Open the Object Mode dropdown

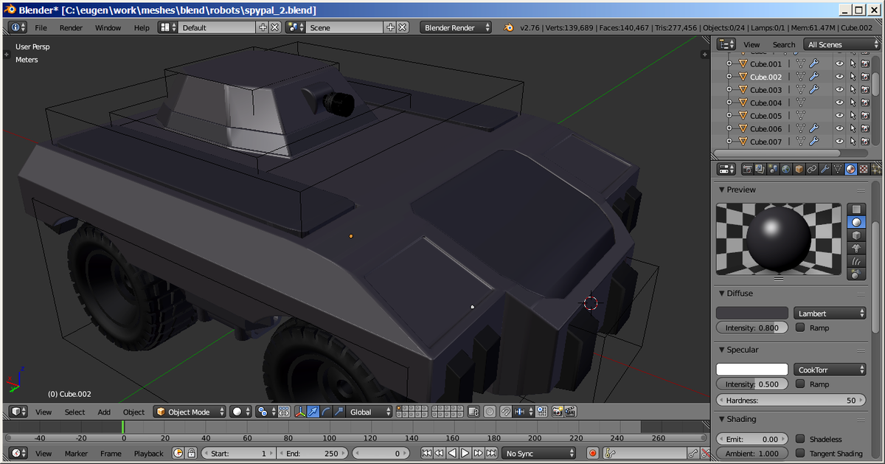pos(189,412)
